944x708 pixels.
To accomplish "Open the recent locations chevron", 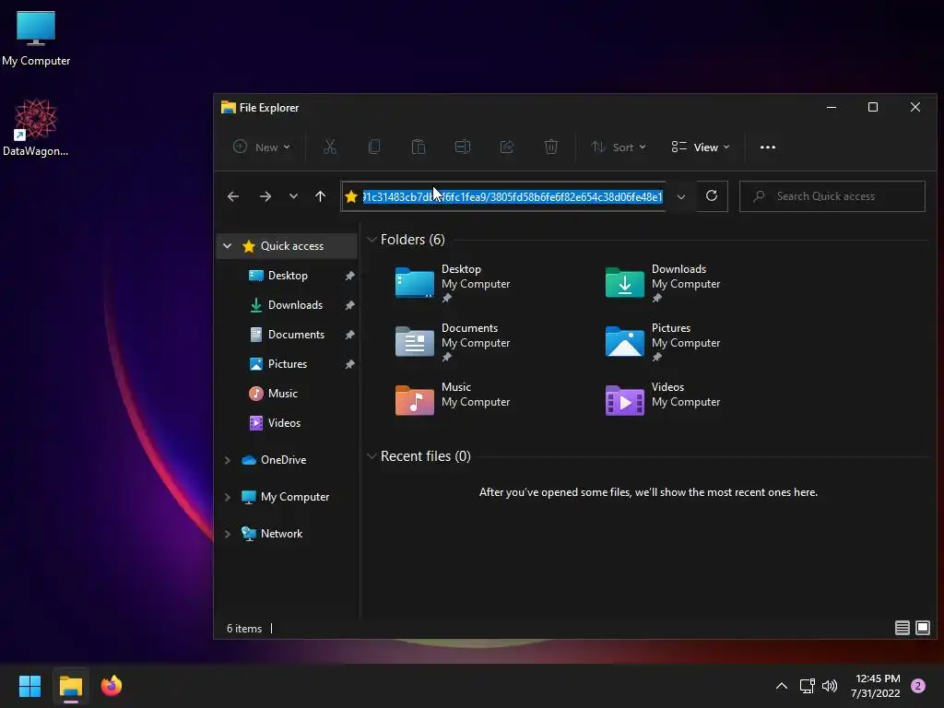I will (x=293, y=196).
